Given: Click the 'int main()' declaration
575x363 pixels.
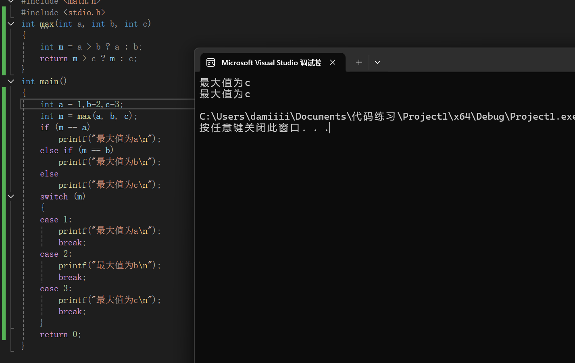Looking at the screenshot, I should [x=44, y=81].
